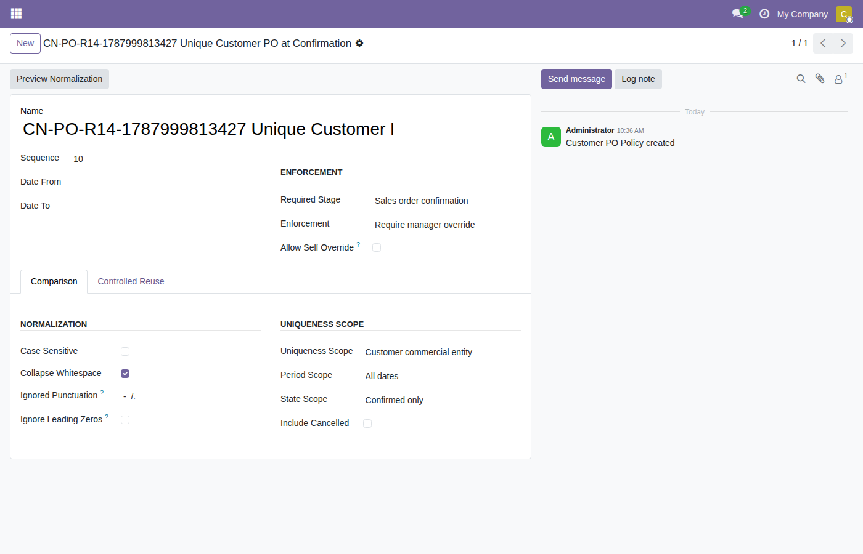Open Uniqueness Scope dropdown
This screenshot has height=554, width=863.
pos(443,352)
